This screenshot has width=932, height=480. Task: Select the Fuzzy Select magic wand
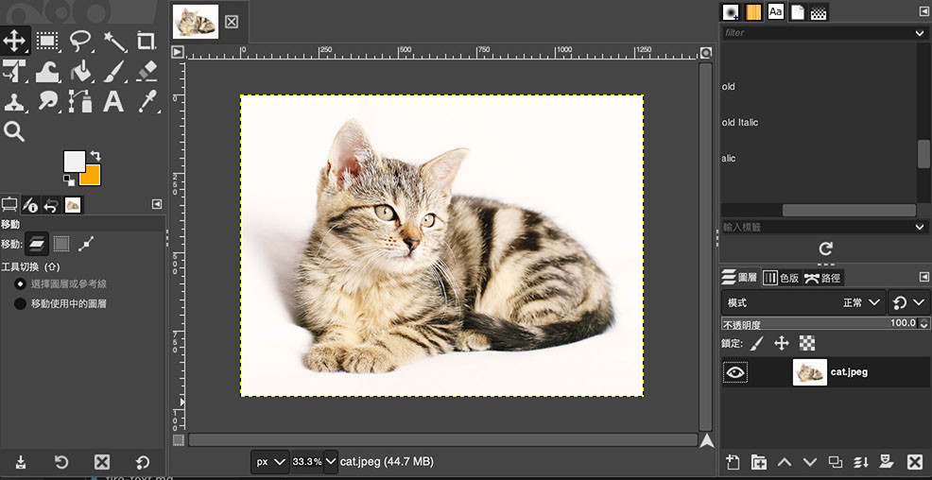coord(114,42)
